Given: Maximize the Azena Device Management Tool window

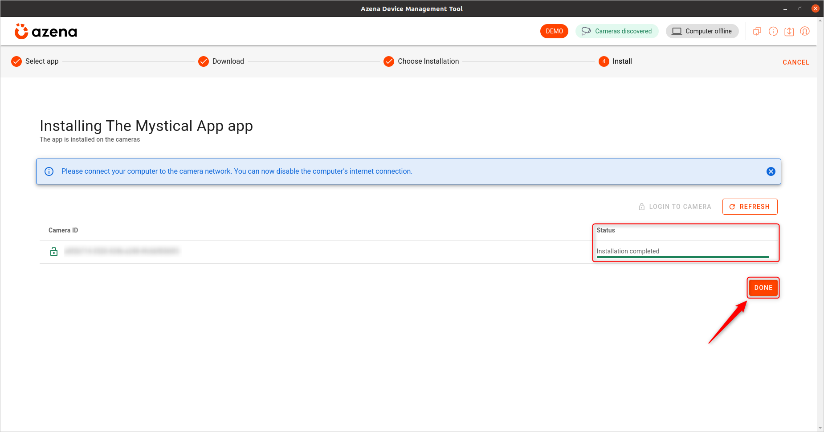Looking at the screenshot, I should click(x=800, y=8).
